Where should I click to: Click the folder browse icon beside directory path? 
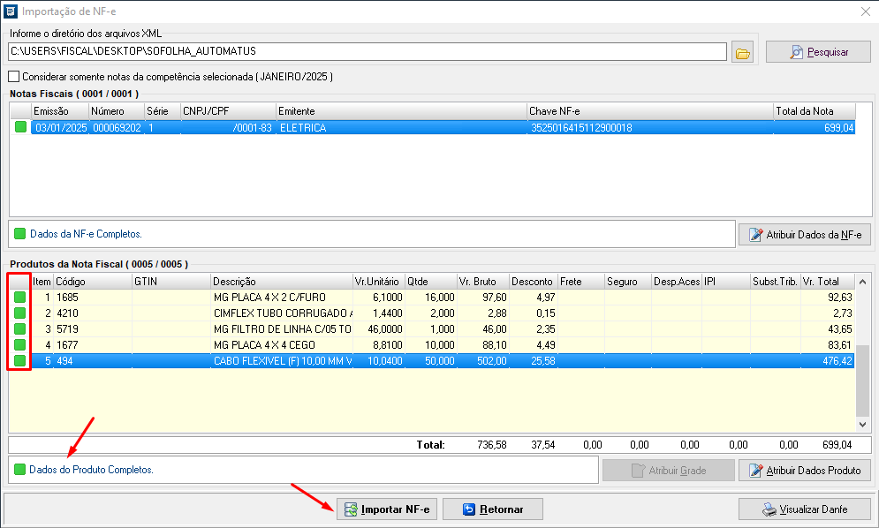743,53
